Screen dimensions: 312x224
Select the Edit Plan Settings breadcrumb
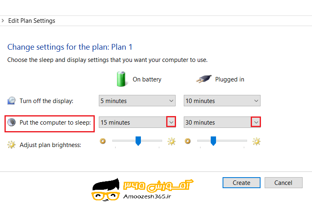[31, 21]
